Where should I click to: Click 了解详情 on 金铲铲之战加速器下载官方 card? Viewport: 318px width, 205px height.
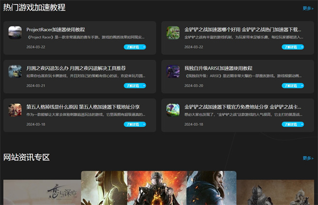pyautogui.click(x=293, y=124)
